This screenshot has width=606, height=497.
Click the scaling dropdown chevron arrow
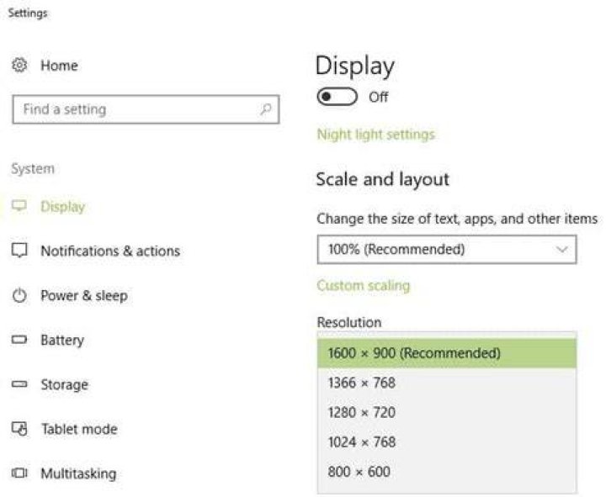click(x=562, y=250)
